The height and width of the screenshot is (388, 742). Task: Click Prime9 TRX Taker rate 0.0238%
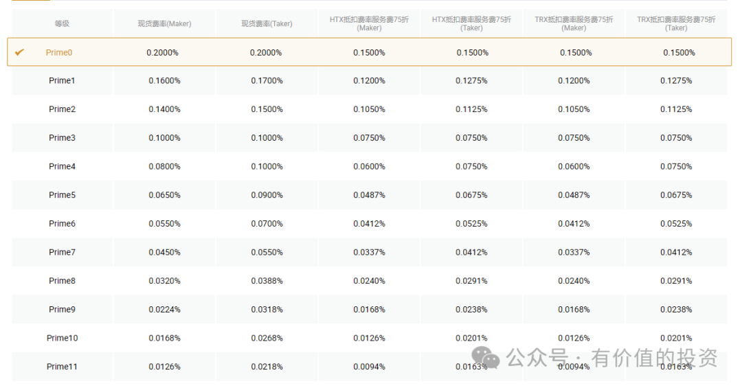pyautogui.click(x=676, y=310)
